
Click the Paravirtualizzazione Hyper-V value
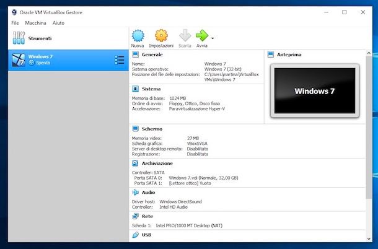(x=197, y=109)
